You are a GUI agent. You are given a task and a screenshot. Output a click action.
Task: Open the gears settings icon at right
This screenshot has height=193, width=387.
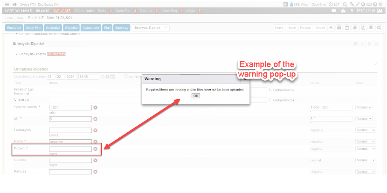click(379, 28)
